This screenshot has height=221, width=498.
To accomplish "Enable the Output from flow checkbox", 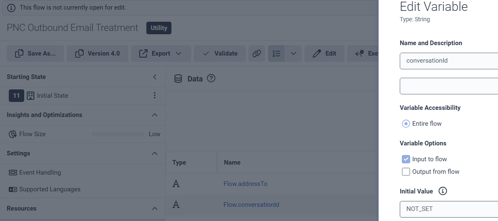I will point(406,172).
